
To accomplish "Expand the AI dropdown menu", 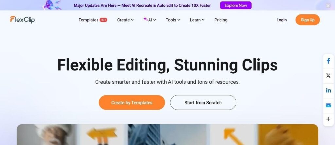I will point(150,20).
